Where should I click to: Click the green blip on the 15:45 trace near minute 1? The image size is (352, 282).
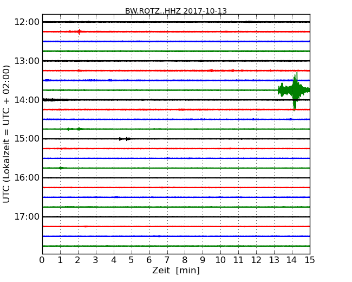point(61,168)
